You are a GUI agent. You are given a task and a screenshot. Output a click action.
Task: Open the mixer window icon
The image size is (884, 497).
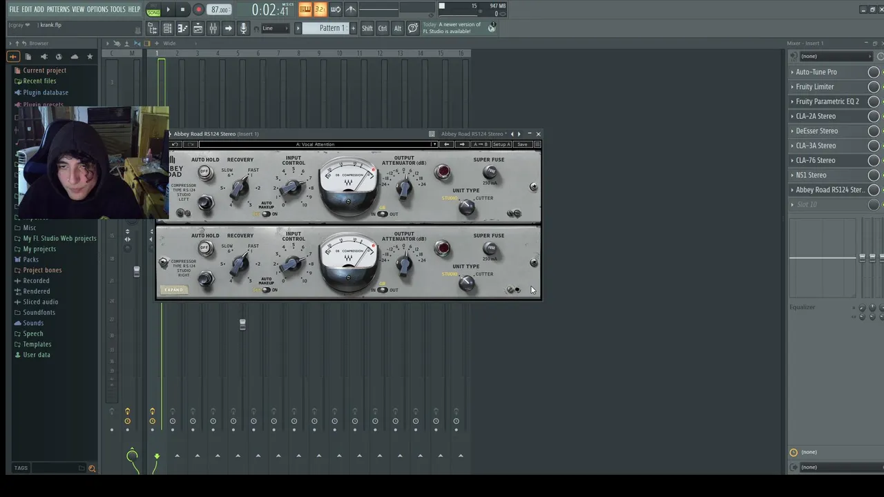tap(213, 28)
